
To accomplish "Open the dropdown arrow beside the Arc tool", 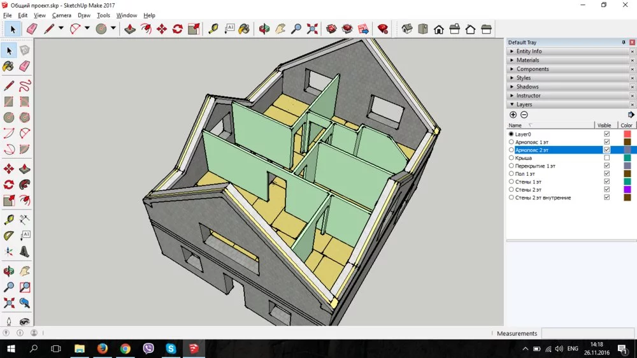I will [87, 29].
